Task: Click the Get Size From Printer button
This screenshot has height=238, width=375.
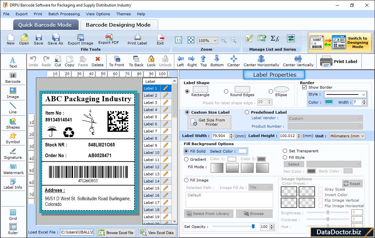Action: click(x=209, y=122)
